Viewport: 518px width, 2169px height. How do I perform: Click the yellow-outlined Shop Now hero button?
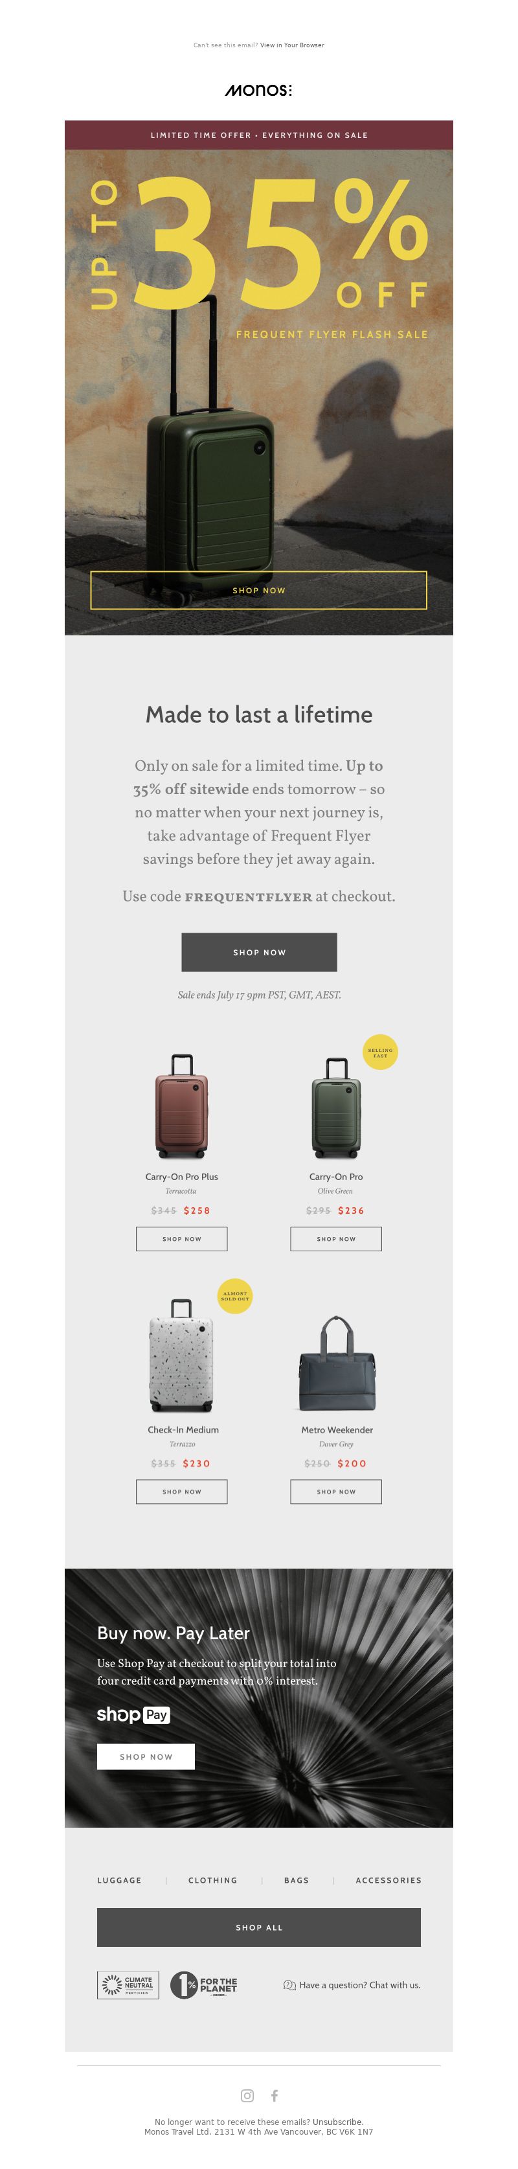(x=258, y=590)
